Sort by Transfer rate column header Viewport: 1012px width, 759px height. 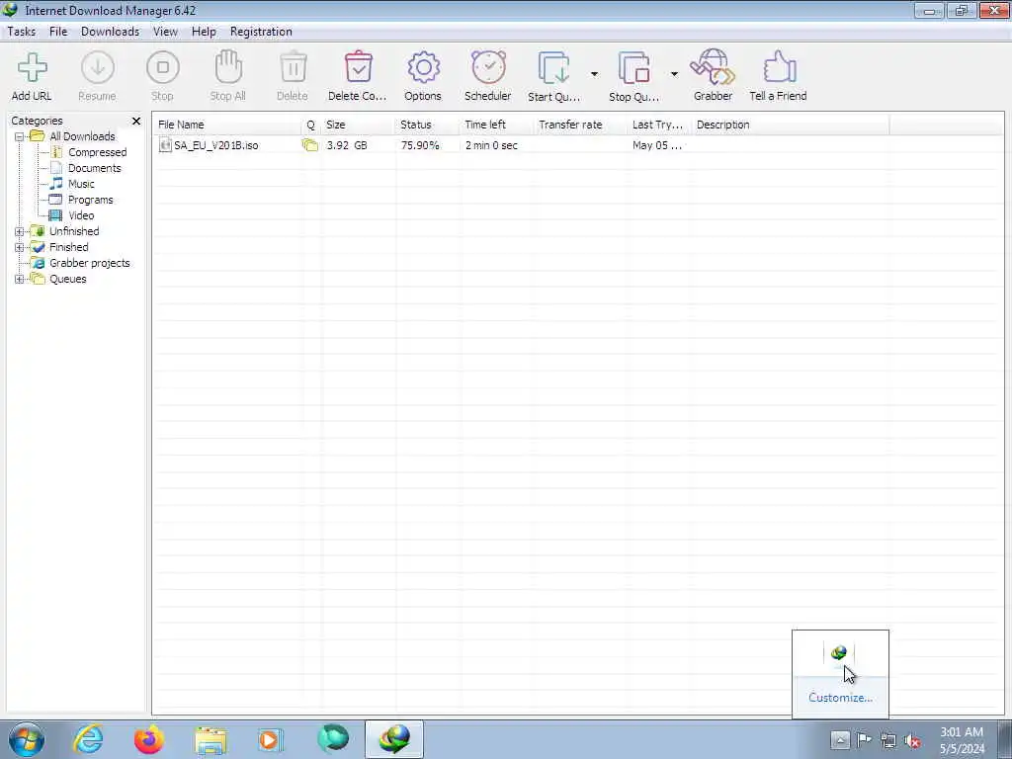pyautogui.click(x=579, y=125)
